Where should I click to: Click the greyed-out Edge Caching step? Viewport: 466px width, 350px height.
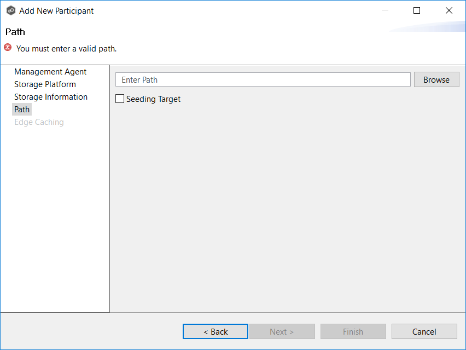pos(39,122)
